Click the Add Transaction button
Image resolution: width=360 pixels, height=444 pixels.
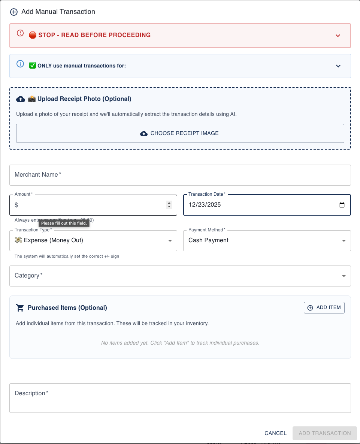[x=324, y=433]
